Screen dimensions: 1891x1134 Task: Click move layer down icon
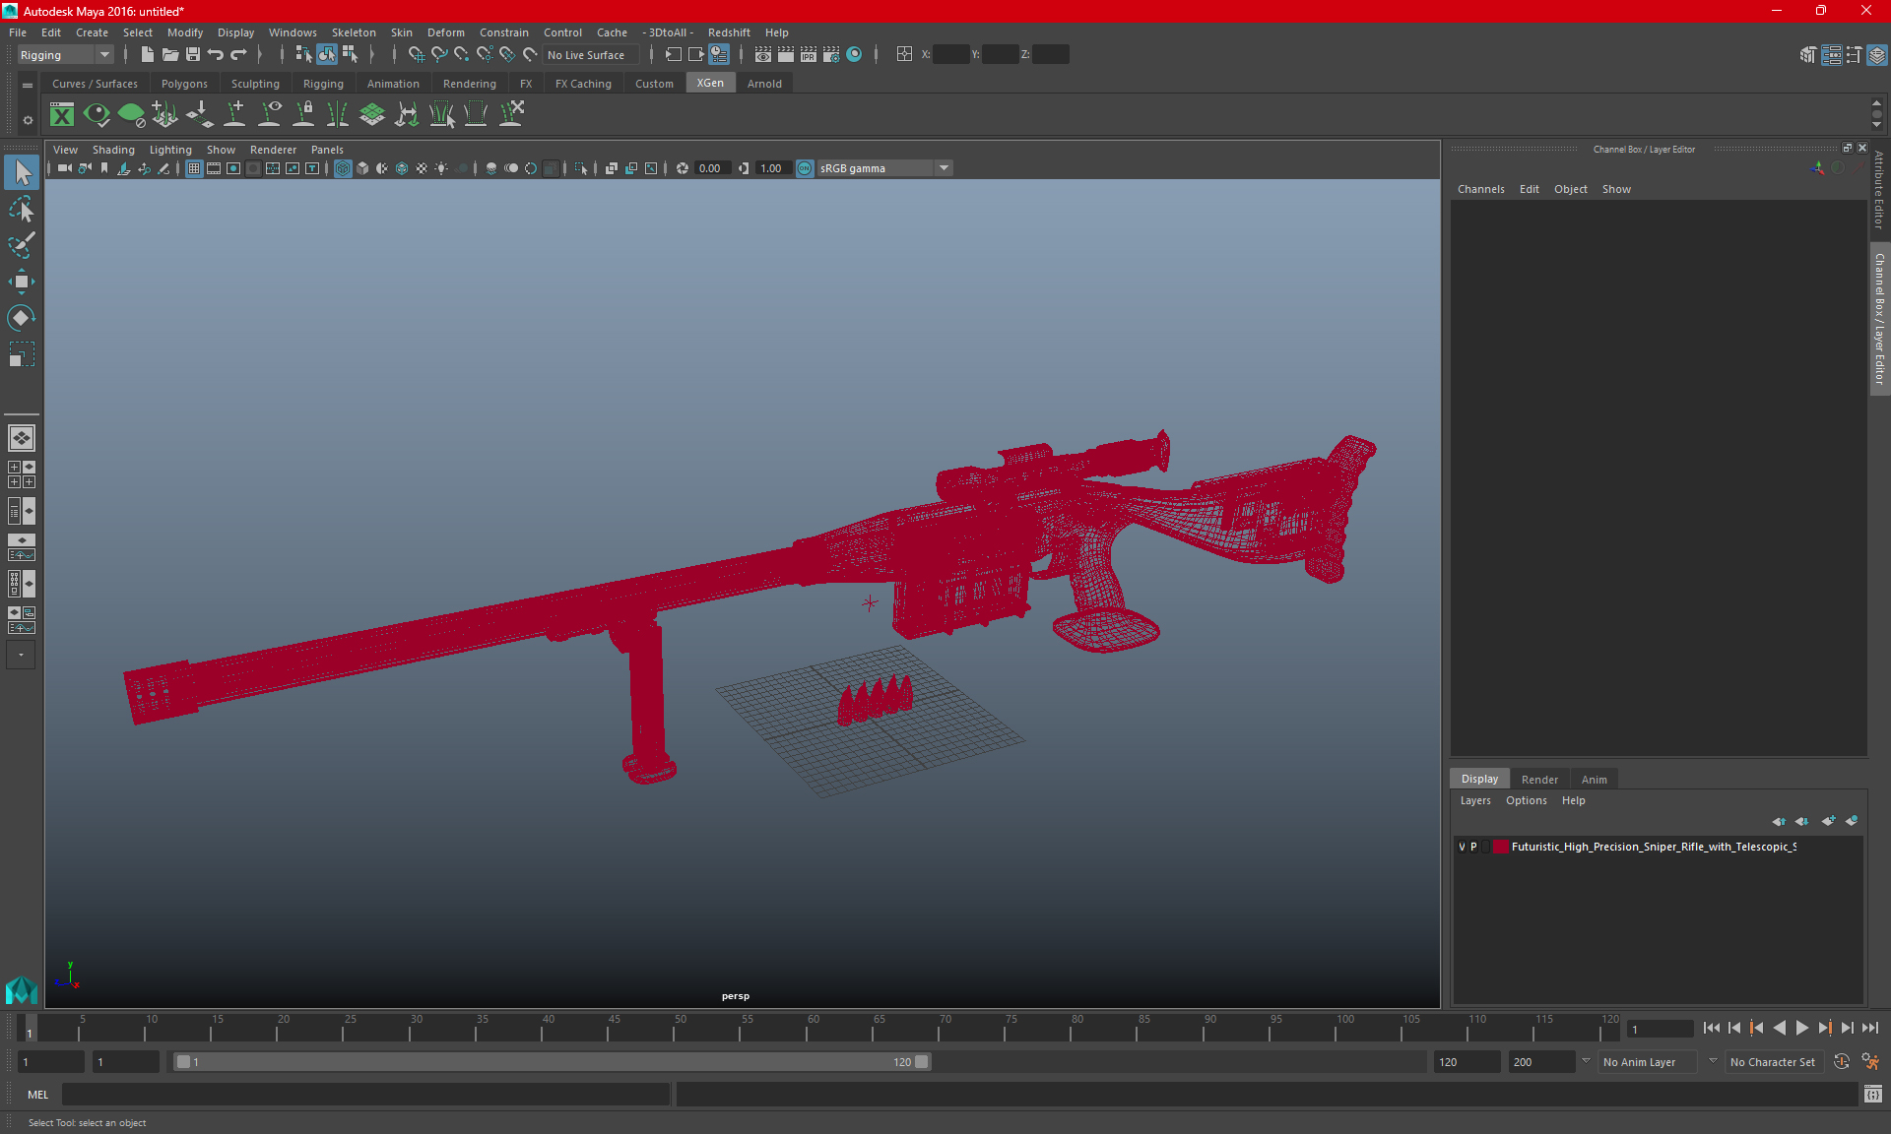pos(1801,821)
